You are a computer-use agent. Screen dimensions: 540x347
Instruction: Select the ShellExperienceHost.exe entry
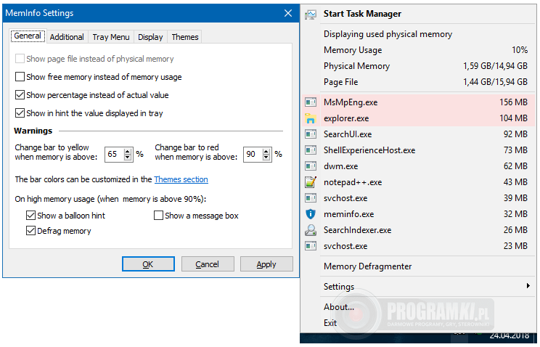[419, 150]
